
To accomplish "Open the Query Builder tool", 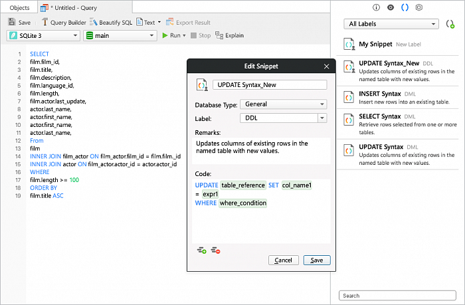I will pos(64,22).
